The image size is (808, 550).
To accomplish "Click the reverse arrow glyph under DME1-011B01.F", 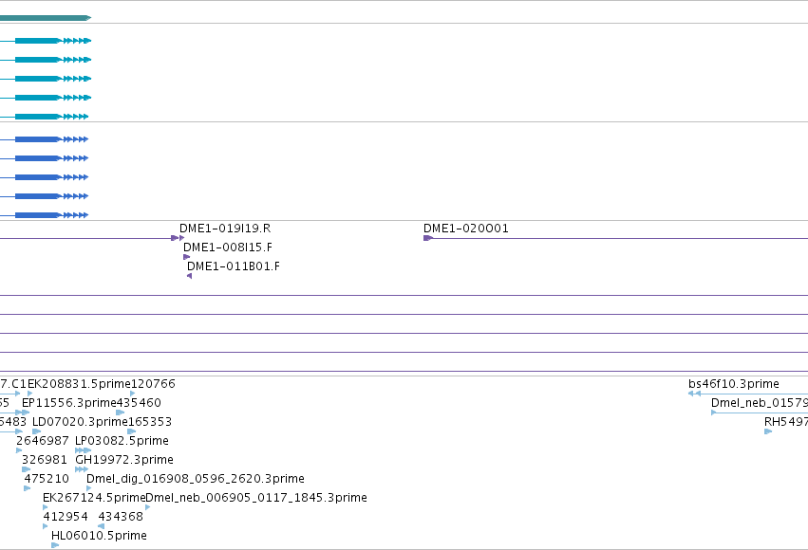I will (x=190, y=276).
